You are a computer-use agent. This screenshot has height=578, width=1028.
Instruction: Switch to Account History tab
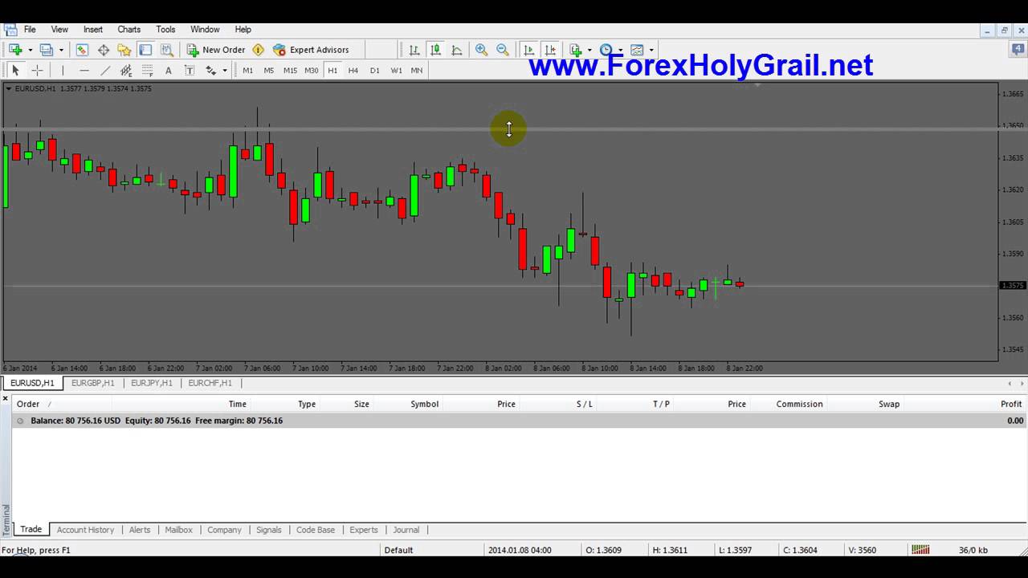tap(85, 530)
